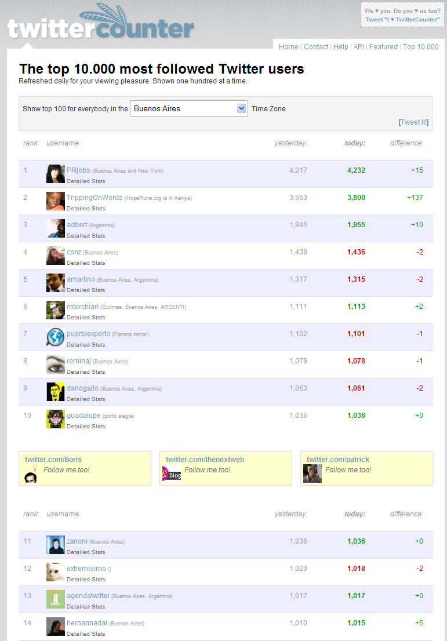The width and height of the screenshot is (447, 641).
Task: Open Detailed Stats for adbert
Action: pyautogui.click(x=86, y=236)
